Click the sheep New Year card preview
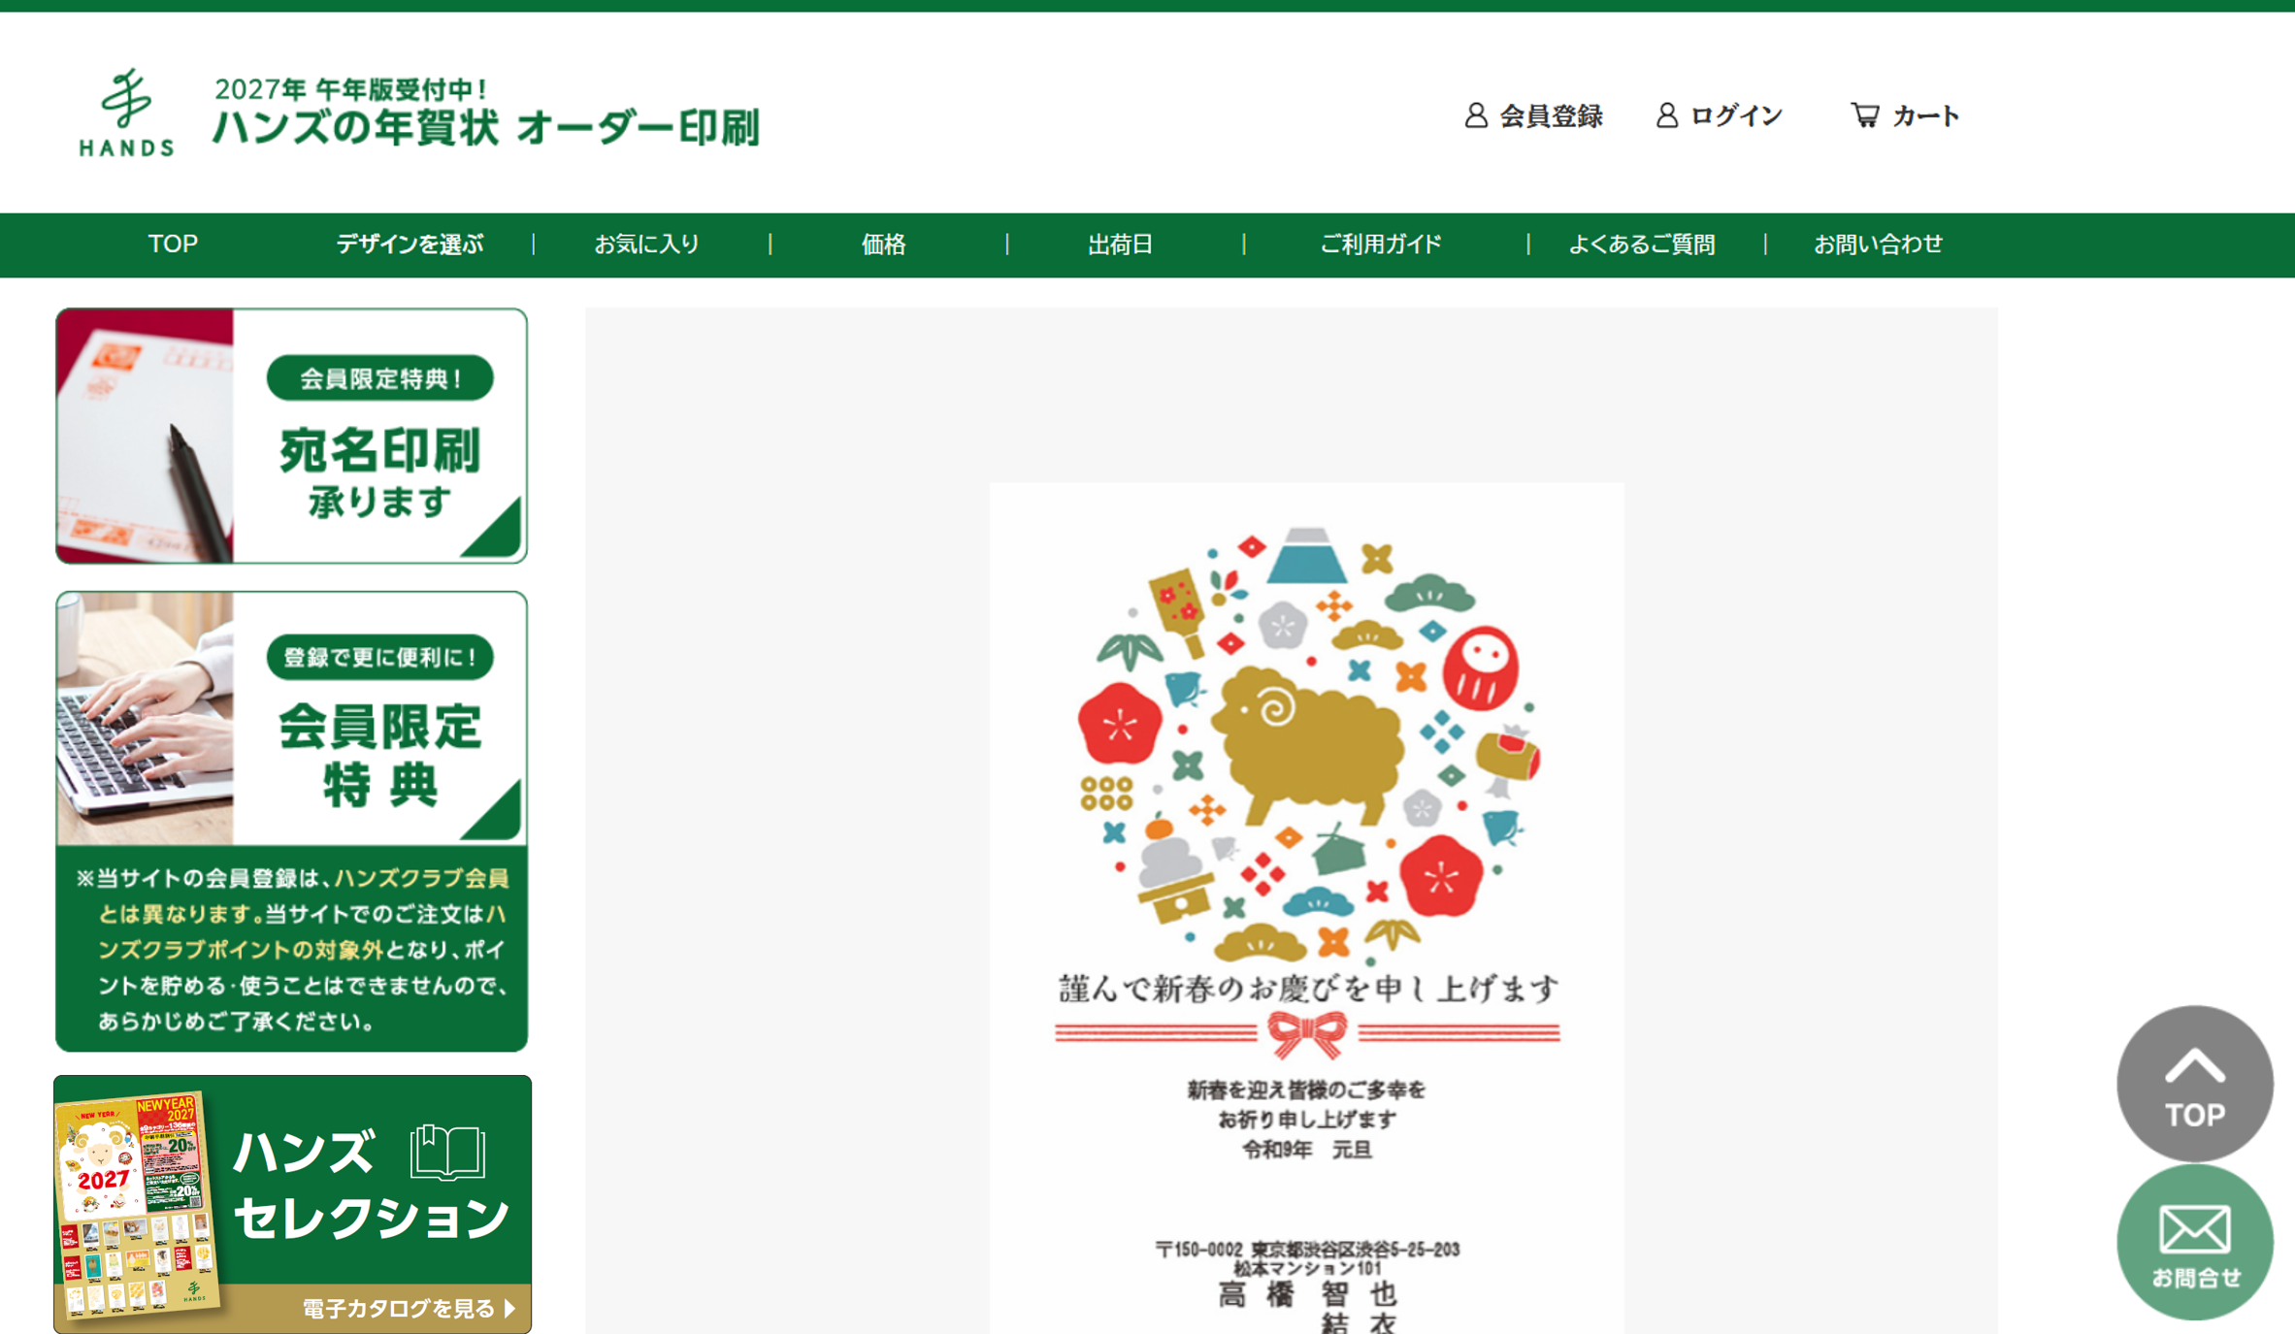The height and width of the screenshot is (1334, 2295). (x=1306, y=908)
